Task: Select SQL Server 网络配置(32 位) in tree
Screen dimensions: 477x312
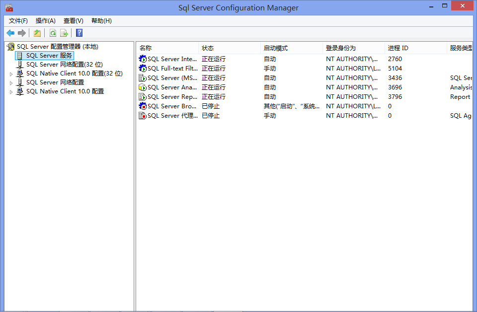Action: click(x=64, y=65)
